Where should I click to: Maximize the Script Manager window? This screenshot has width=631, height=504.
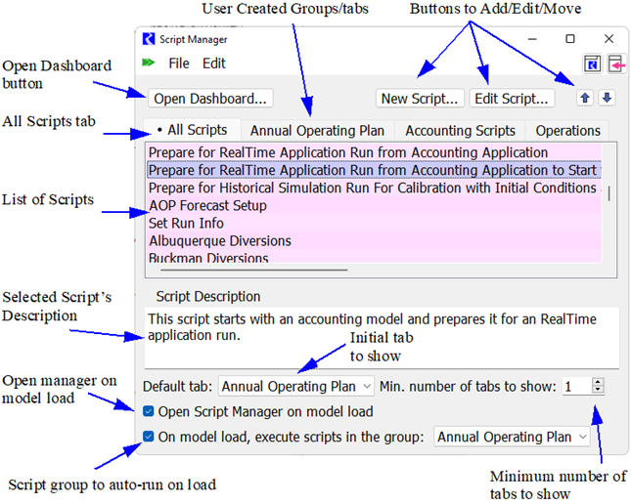(570, 39)
